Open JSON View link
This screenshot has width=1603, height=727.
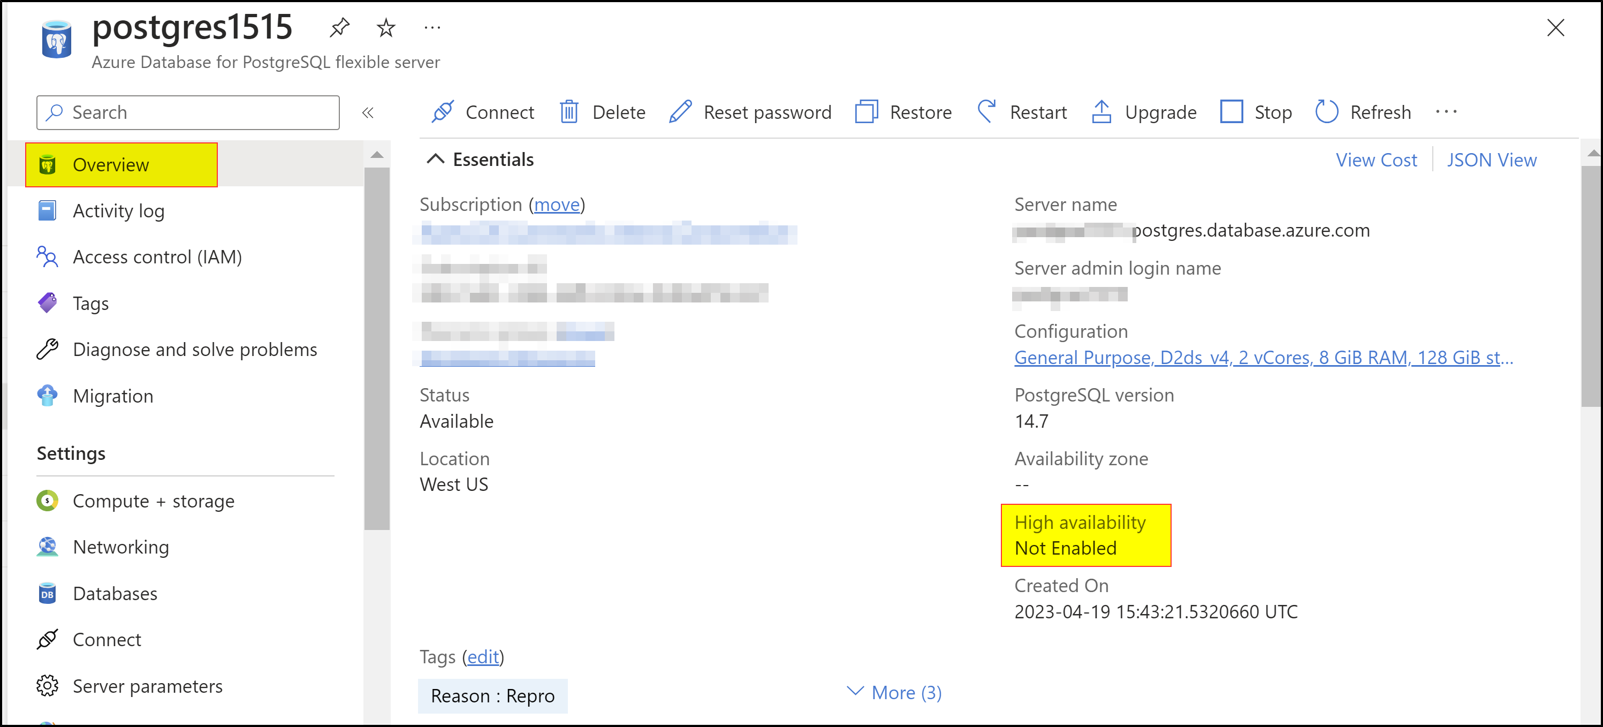[x=1491, y=160]
